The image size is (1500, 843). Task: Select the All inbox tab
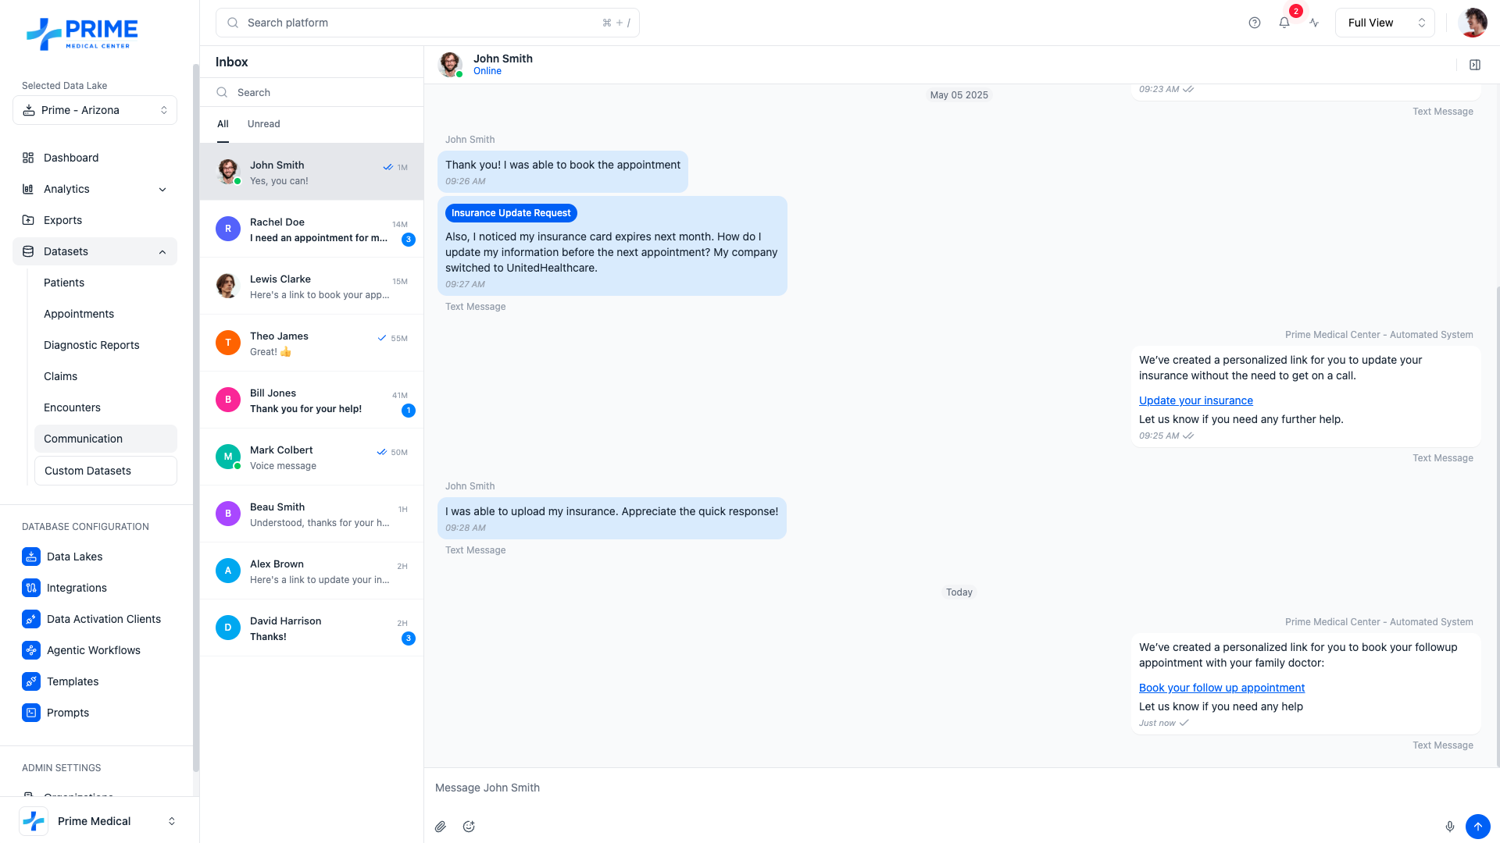223,124
